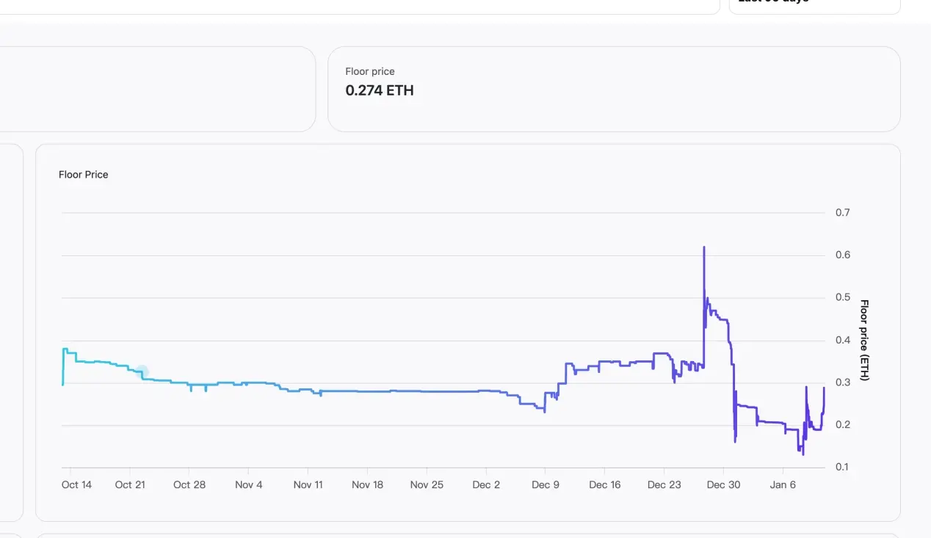The height and width of the screenshot is (538, 931).
Task: Click the 0.1 y-axis value label
Action: tap(842, 468)
